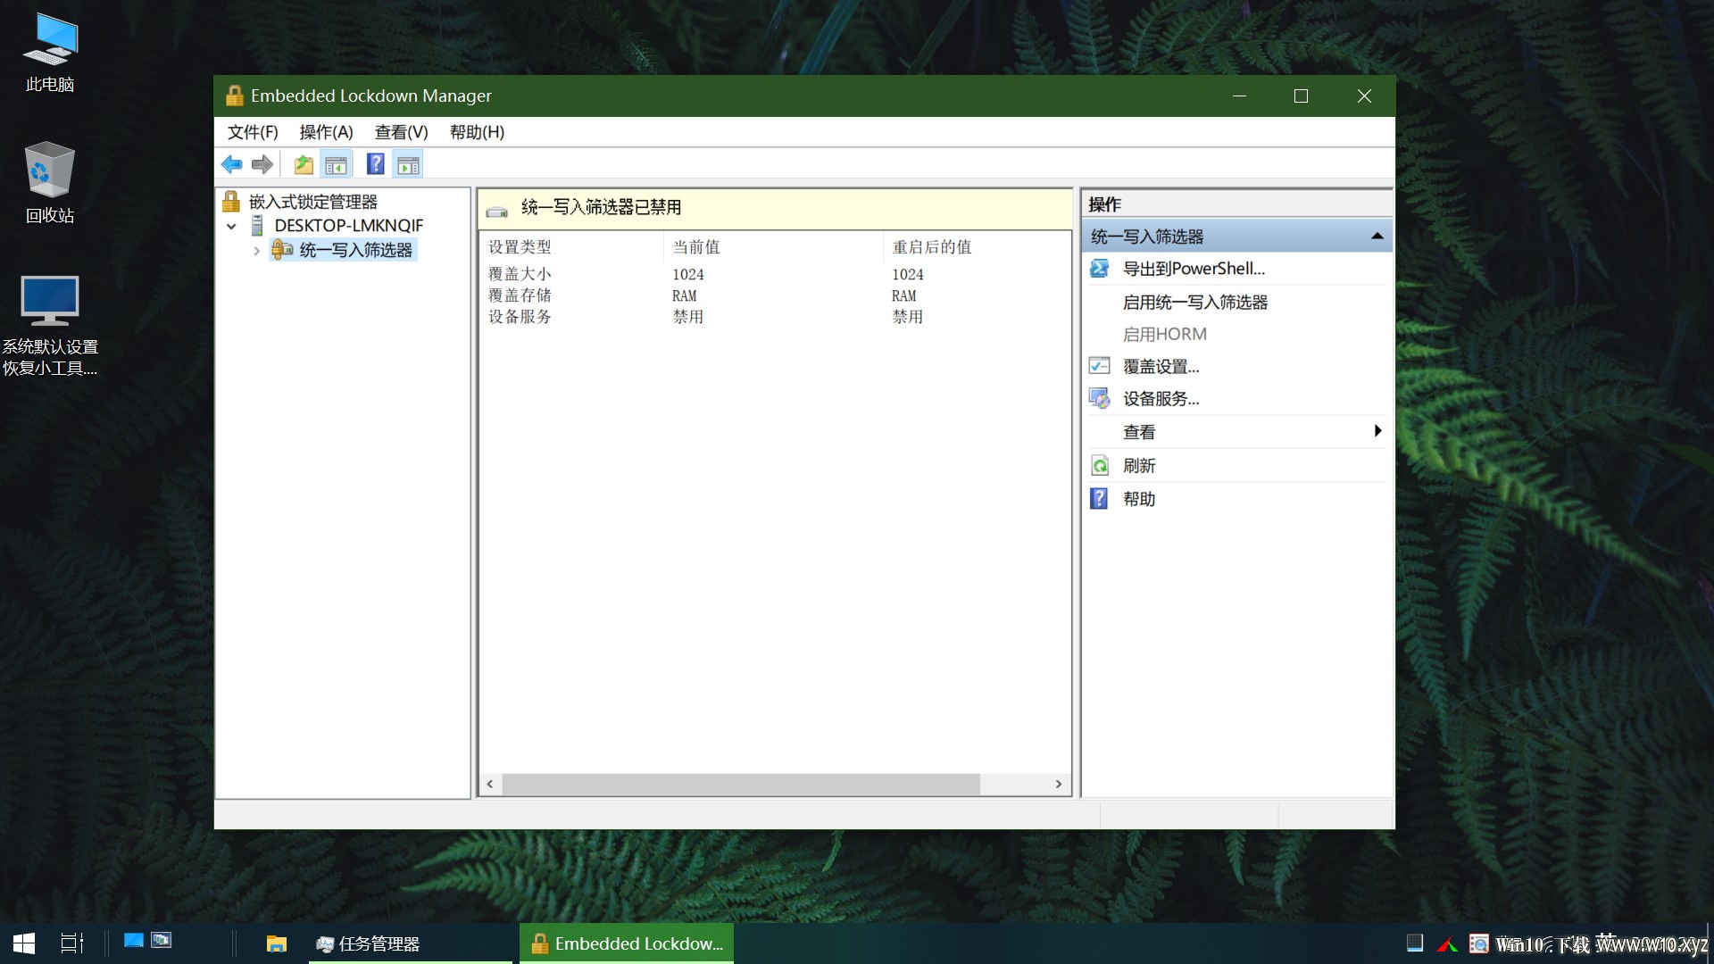Click the blue Help question mark toolbar icon
1714x964 pixels.
click(376, 164)
